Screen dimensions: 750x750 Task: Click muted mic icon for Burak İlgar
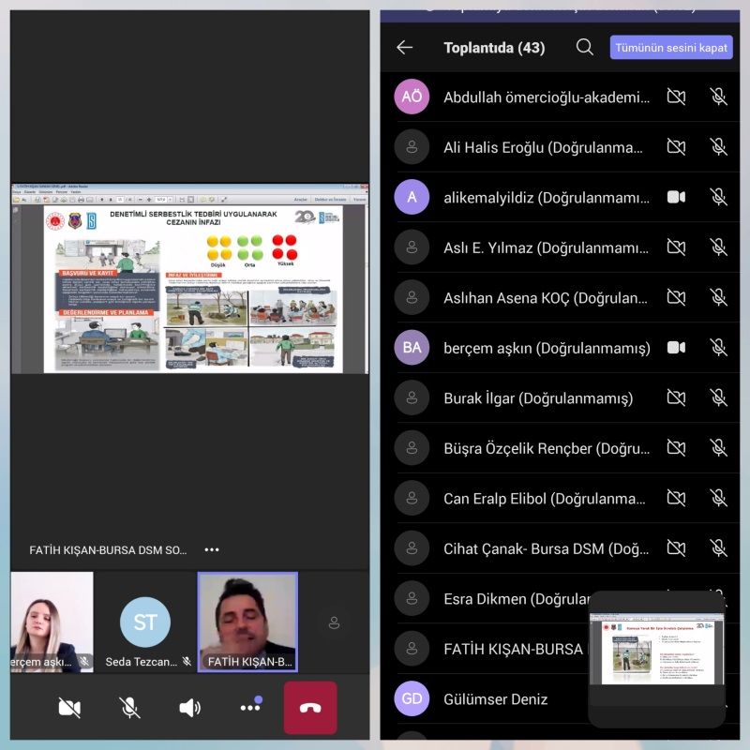[x=718, y=397]
